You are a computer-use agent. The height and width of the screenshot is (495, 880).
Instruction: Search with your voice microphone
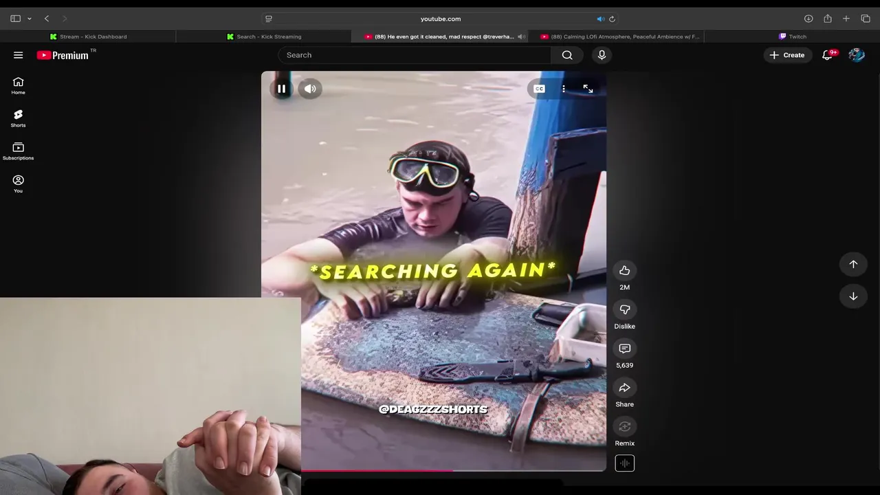coord(602,55)
